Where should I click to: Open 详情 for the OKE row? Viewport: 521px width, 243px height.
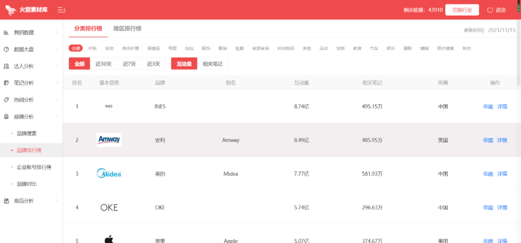click(x=502, y=207)
